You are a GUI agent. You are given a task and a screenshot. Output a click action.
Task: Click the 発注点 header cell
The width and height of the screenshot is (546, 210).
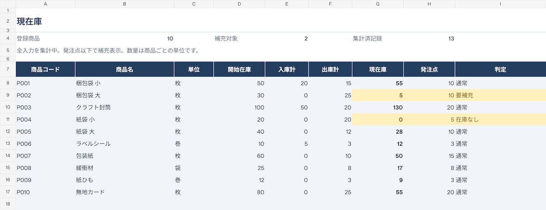click(x=429, y=70)
